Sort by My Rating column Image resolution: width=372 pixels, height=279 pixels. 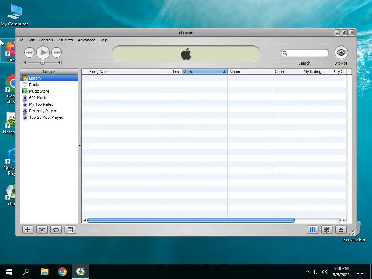coord(316,72)
